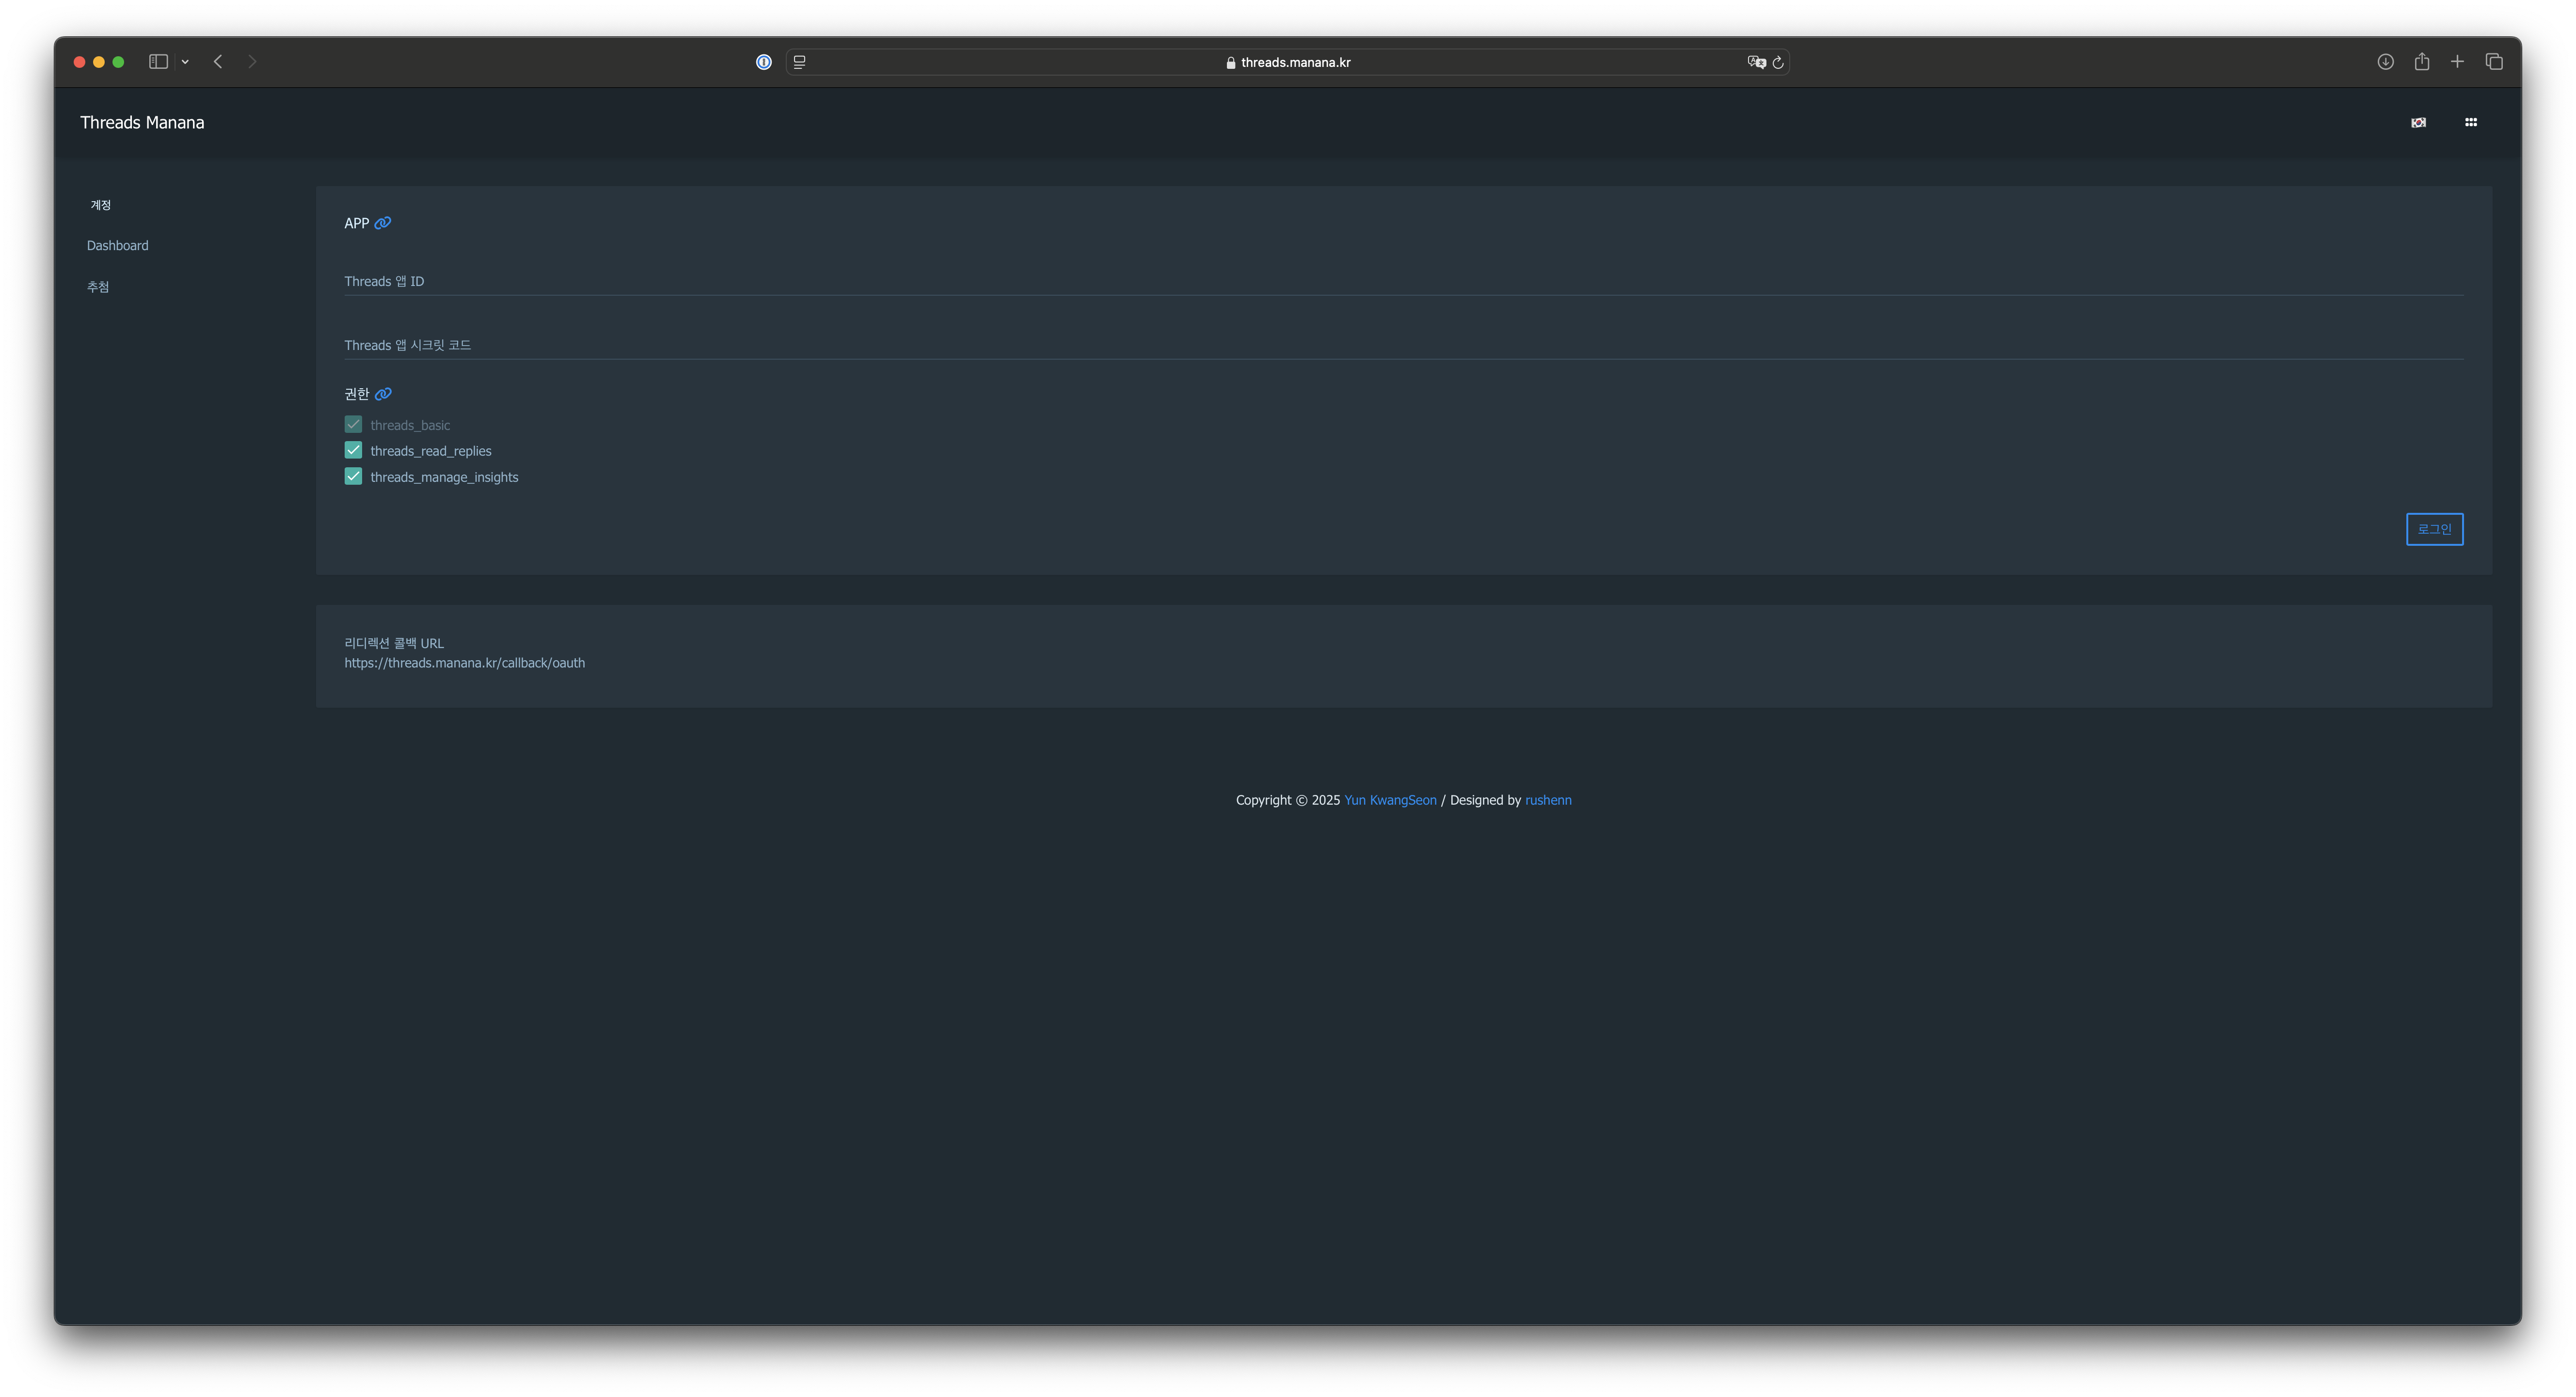2576x1397 pixels.
Task: Focus the Threads 앱 시크릿 코드 field
Action: [x=1403, y=345]
